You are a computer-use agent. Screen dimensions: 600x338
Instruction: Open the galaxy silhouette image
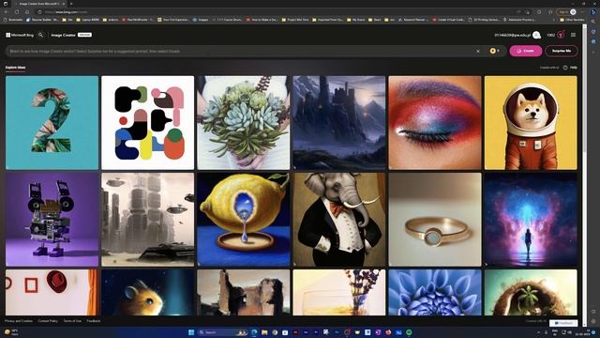point(531,219)
